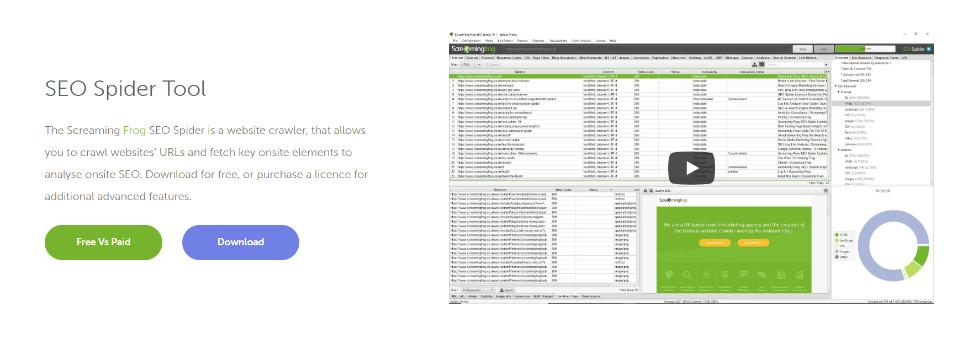Sort by the Address column header

coord(520,72)
